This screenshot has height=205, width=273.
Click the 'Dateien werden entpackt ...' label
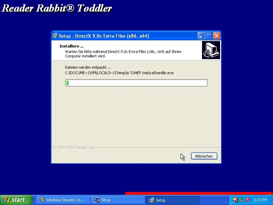[x=88, y=67]
